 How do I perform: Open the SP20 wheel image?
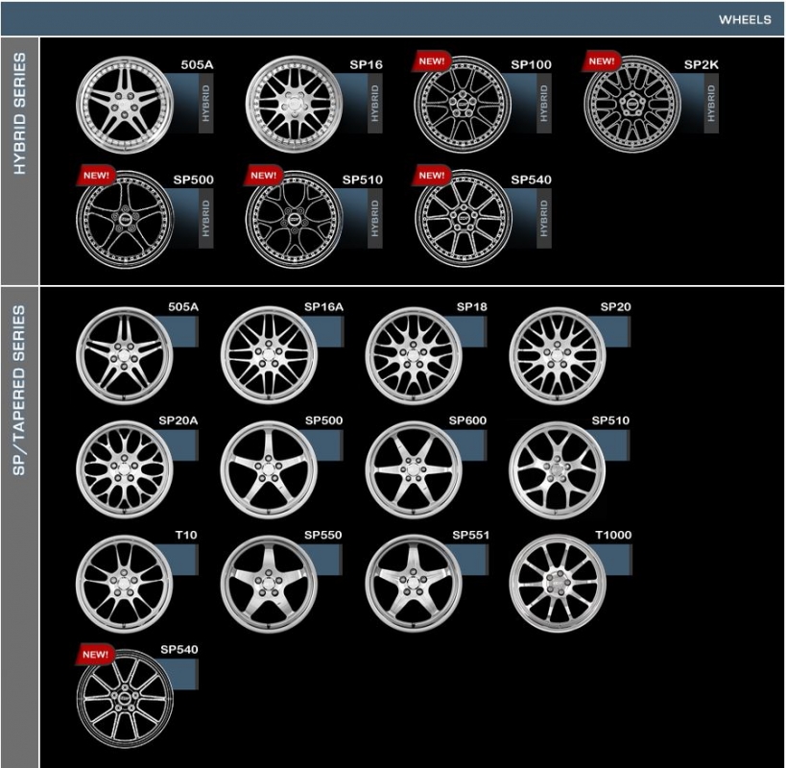(557, 353)
